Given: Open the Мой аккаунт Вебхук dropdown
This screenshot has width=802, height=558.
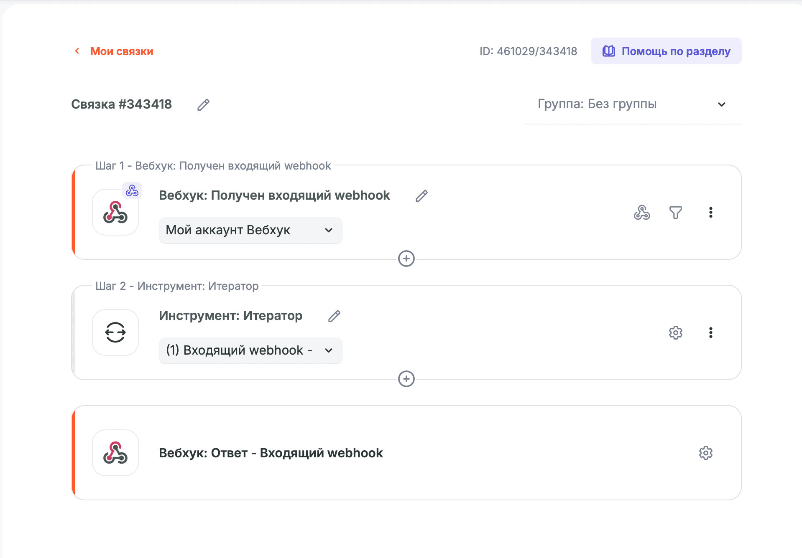Looking at the screenshot, I should pyautogui.click(x=250, y=230).
